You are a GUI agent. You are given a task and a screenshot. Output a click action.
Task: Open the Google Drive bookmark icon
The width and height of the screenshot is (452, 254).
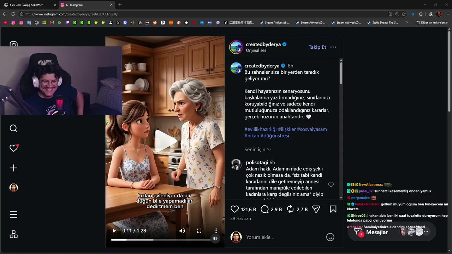(59, 23)
